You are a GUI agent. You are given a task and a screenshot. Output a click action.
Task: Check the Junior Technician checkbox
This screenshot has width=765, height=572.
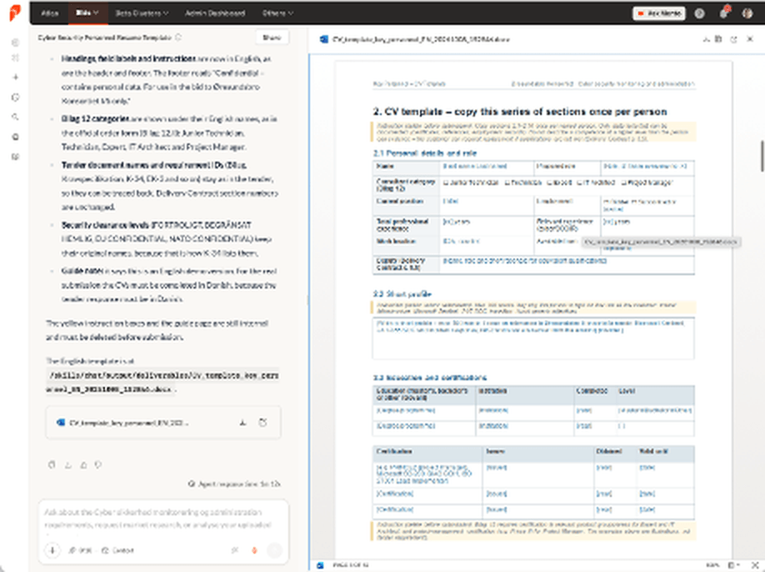(446, 183)
